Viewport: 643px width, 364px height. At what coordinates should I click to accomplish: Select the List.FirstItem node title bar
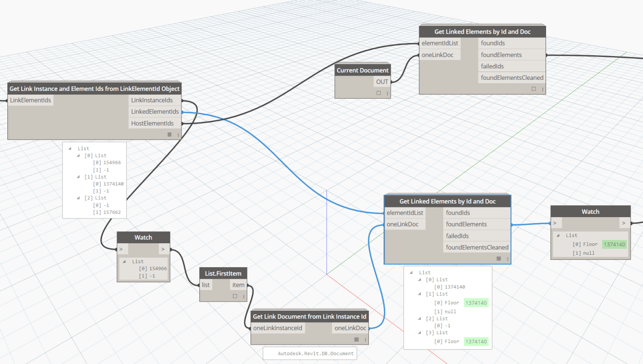coord(224,274)
